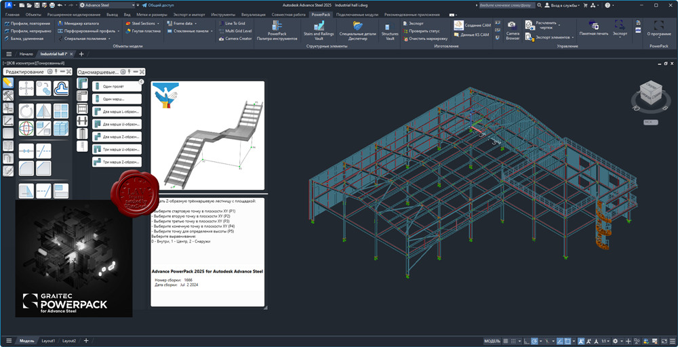Viewport: 678px width, 347px height.
Task: Open Вход в службы sign-in menu
Action: (563, 5)
